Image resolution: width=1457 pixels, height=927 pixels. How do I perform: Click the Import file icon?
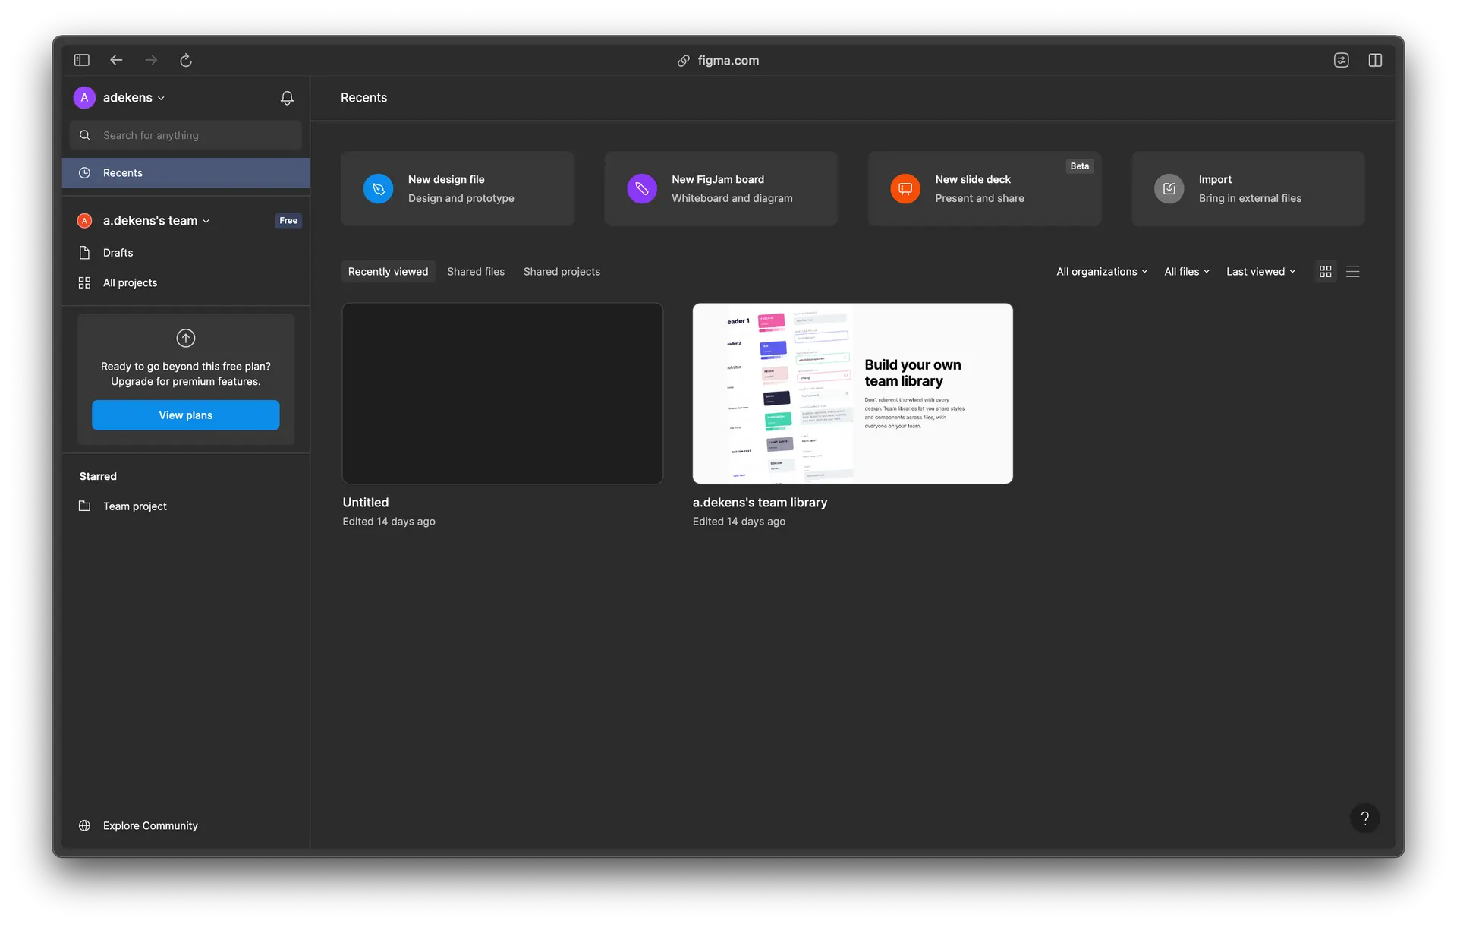[1169, 189]
